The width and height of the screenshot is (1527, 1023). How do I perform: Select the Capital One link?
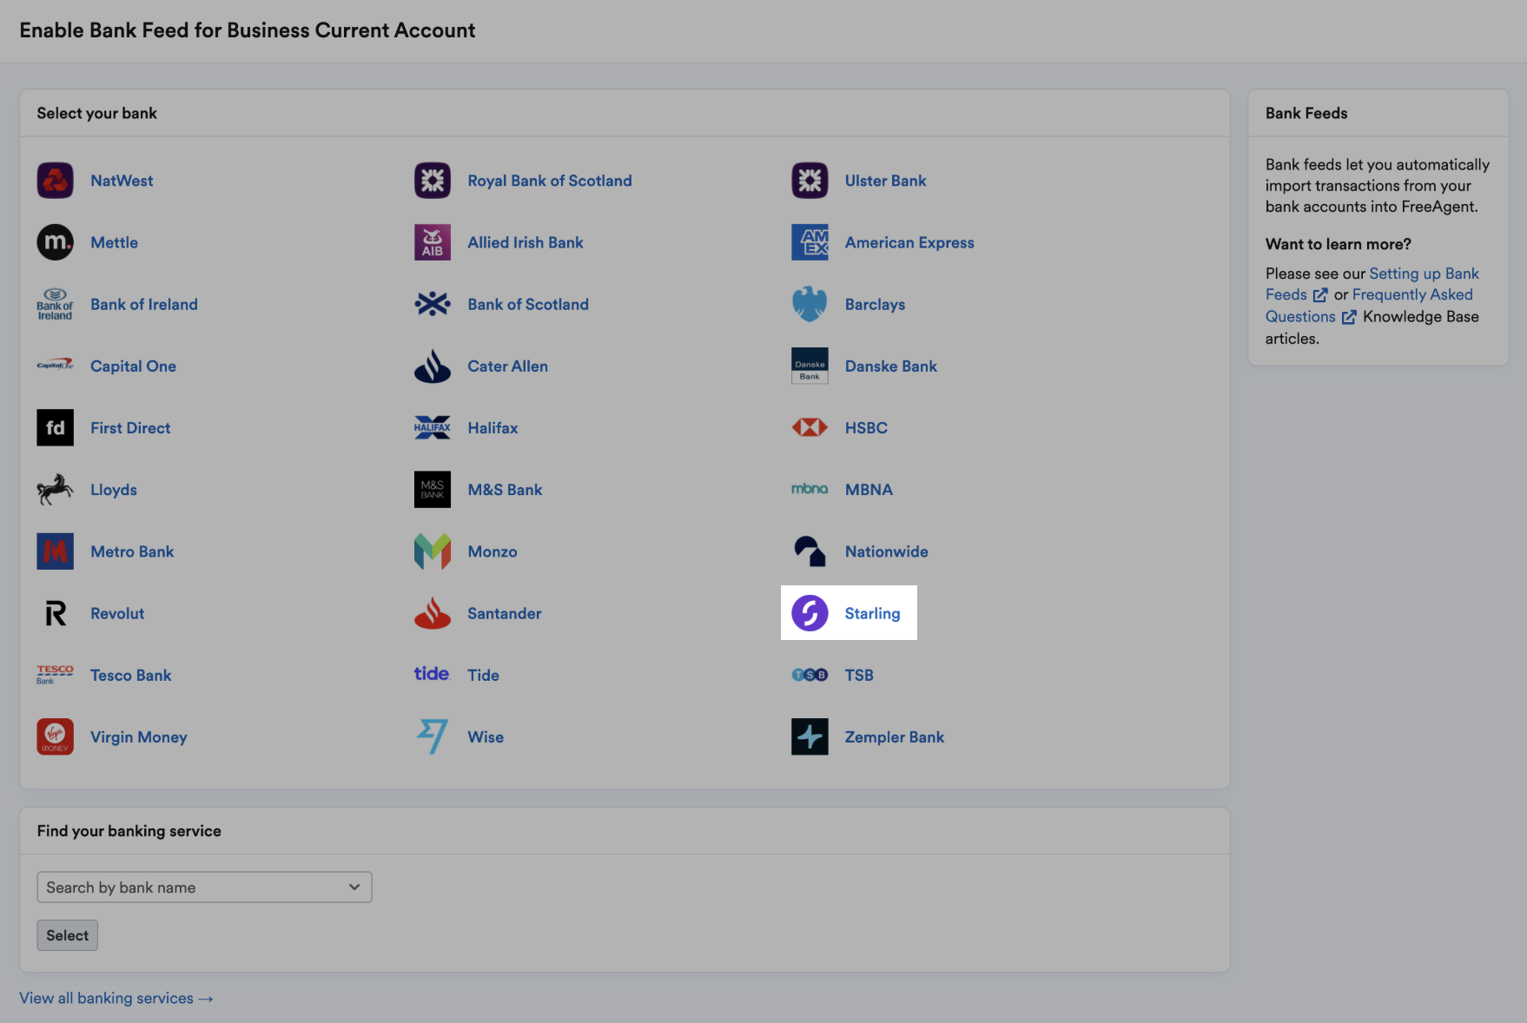pyautogui.click(x=133, y=366)
